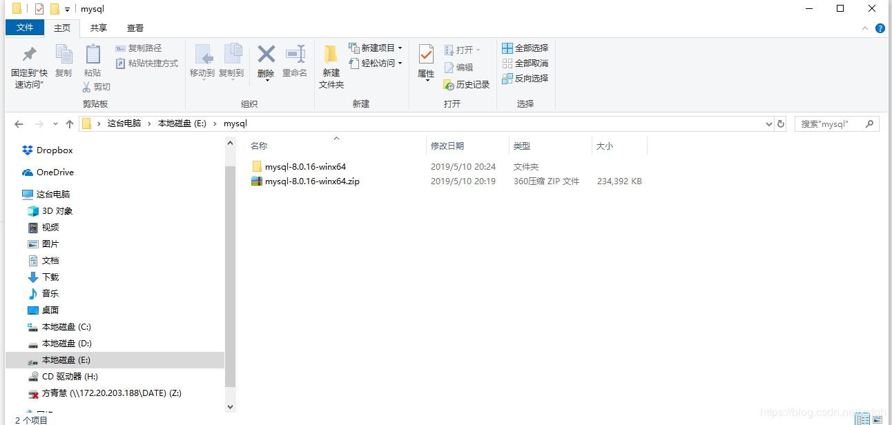Click the 移动到 (move to) icon

coord(202,54)
